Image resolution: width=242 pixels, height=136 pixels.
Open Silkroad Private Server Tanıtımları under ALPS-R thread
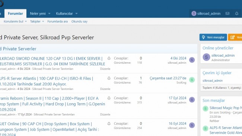(52, 89)
